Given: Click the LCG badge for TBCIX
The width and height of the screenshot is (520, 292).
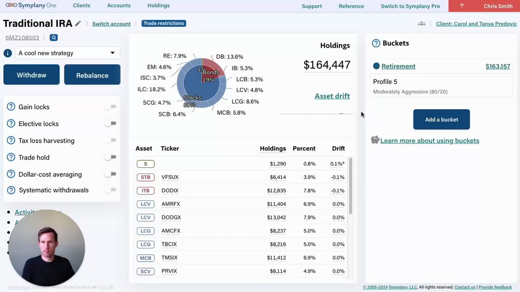Looking at the screenshot, I should tap(145, 244).
